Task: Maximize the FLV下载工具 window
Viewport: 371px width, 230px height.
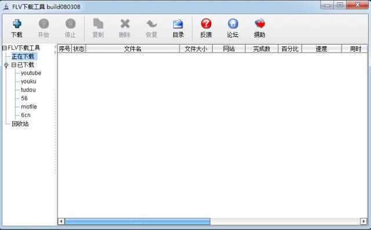Action: tap(340, 5)
